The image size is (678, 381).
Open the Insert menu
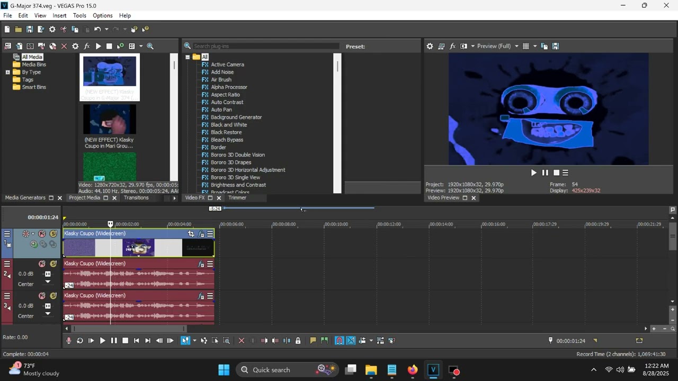(x=59, y=15)
